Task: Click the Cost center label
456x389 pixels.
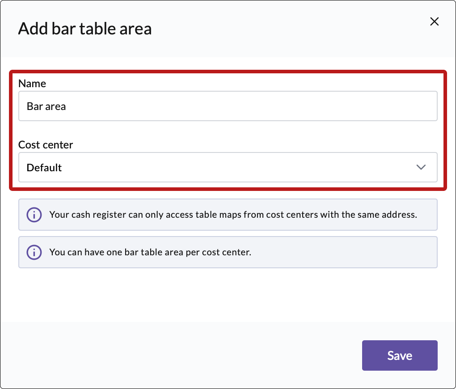Action: click(46, 145)
